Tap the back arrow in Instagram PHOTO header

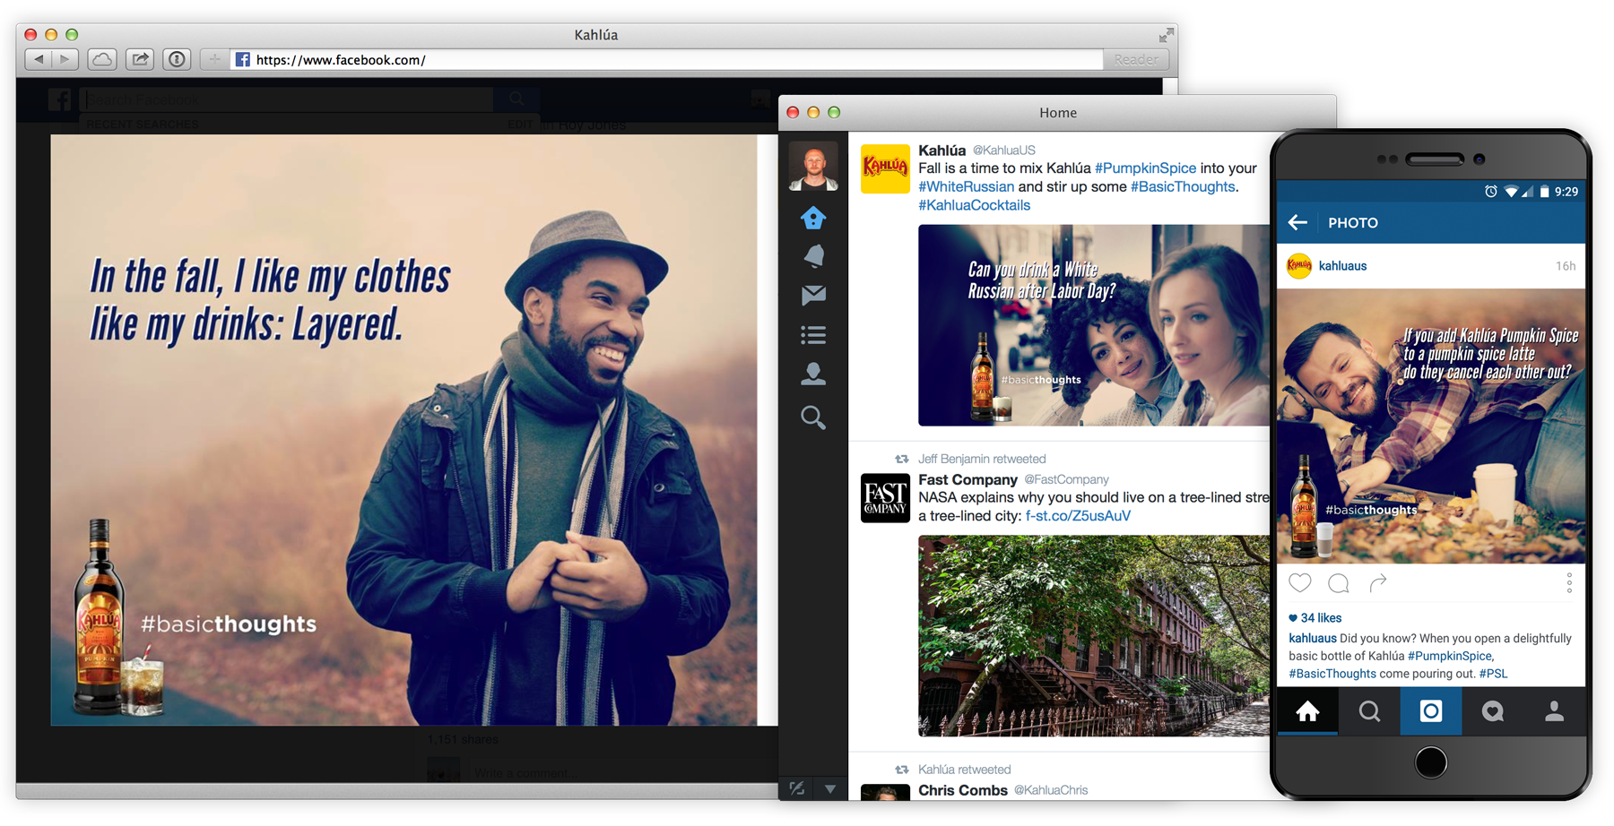[x=1297, y=222]
